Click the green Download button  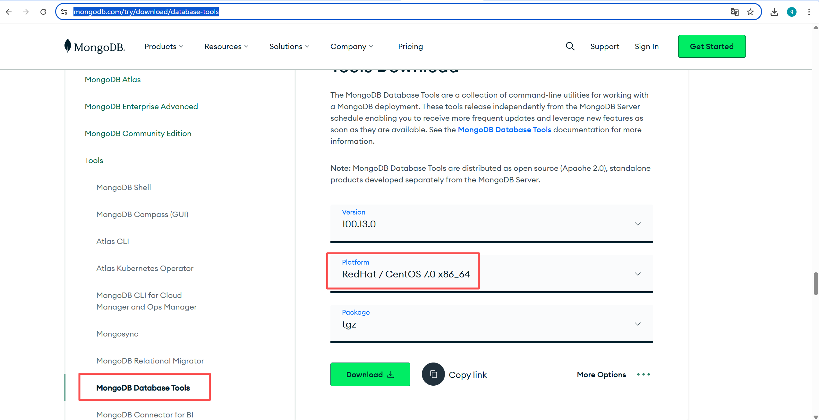[370, 374]
